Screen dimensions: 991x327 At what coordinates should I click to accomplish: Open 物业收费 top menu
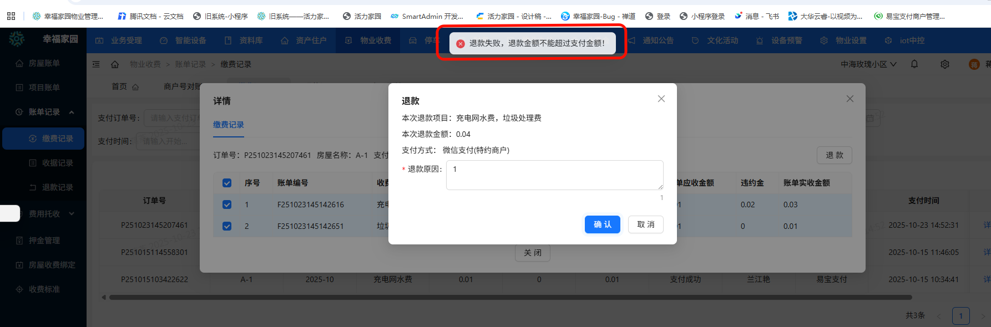coord(368,40)
